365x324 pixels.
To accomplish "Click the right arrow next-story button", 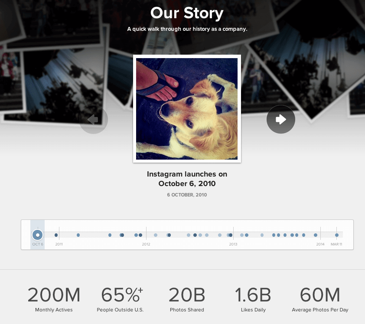I will (281, 119).
